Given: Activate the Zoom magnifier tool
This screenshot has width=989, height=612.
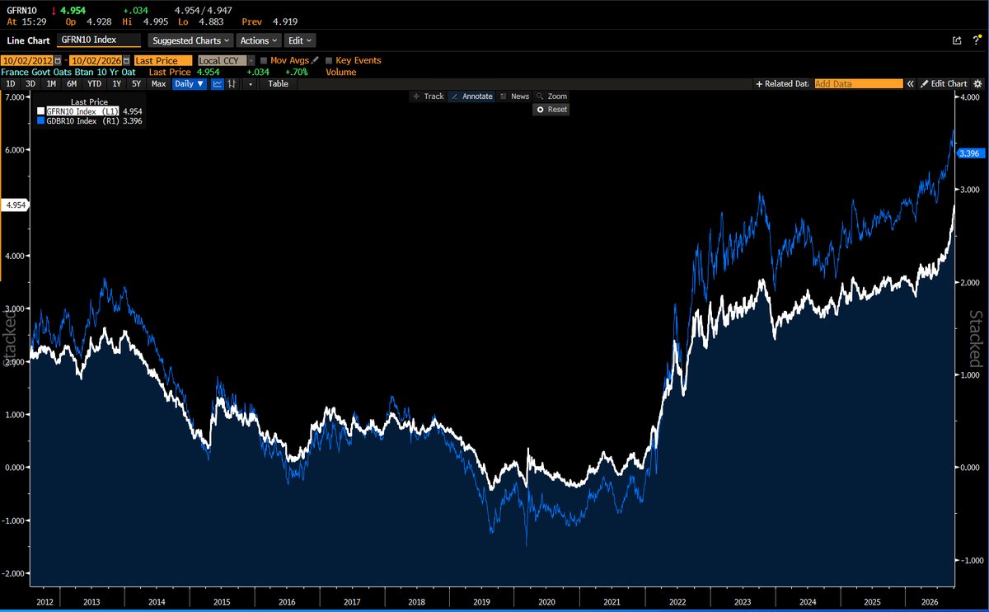Looking at the screenshot, I should 551,97.
